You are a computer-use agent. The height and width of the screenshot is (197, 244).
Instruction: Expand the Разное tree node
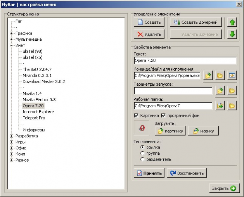pos(11,160)
